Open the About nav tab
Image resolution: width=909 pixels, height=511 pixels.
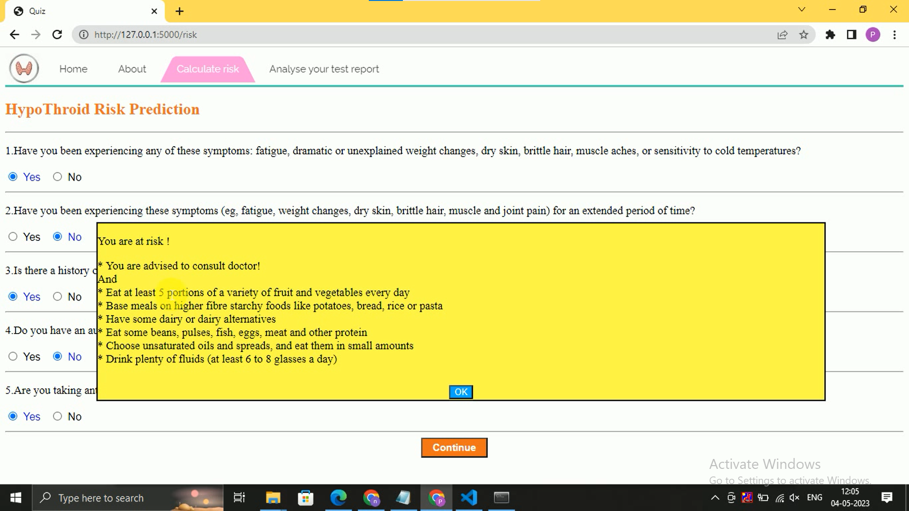132,69
